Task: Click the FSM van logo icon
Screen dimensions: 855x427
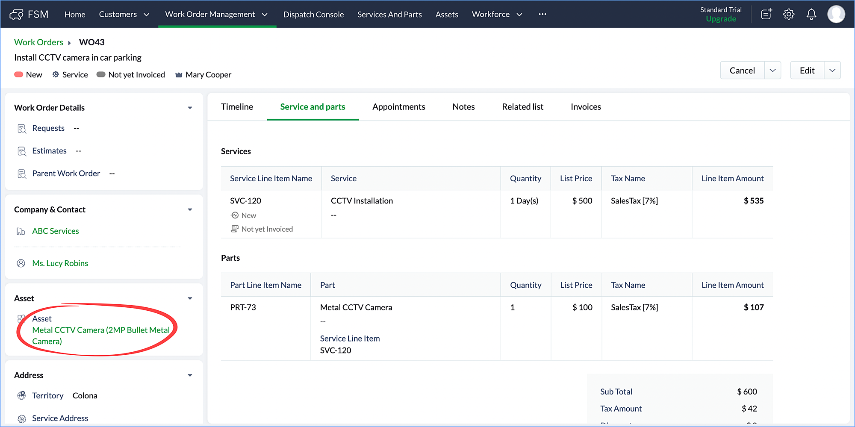Action: 16,15
